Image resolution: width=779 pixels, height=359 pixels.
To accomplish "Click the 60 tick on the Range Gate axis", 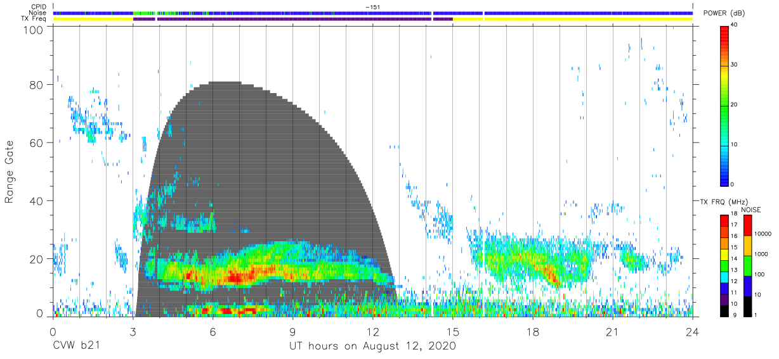I will point(37,143).
